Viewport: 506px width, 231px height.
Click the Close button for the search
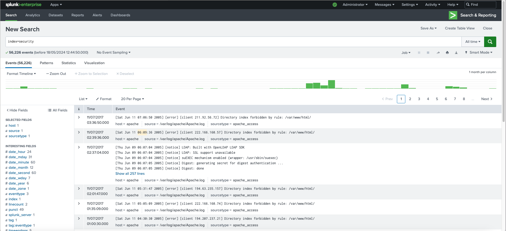(488, 28)
